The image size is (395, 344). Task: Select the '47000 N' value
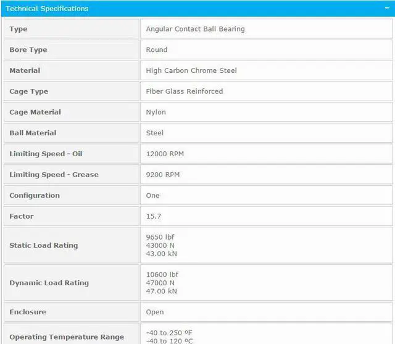tap(160, 283)
